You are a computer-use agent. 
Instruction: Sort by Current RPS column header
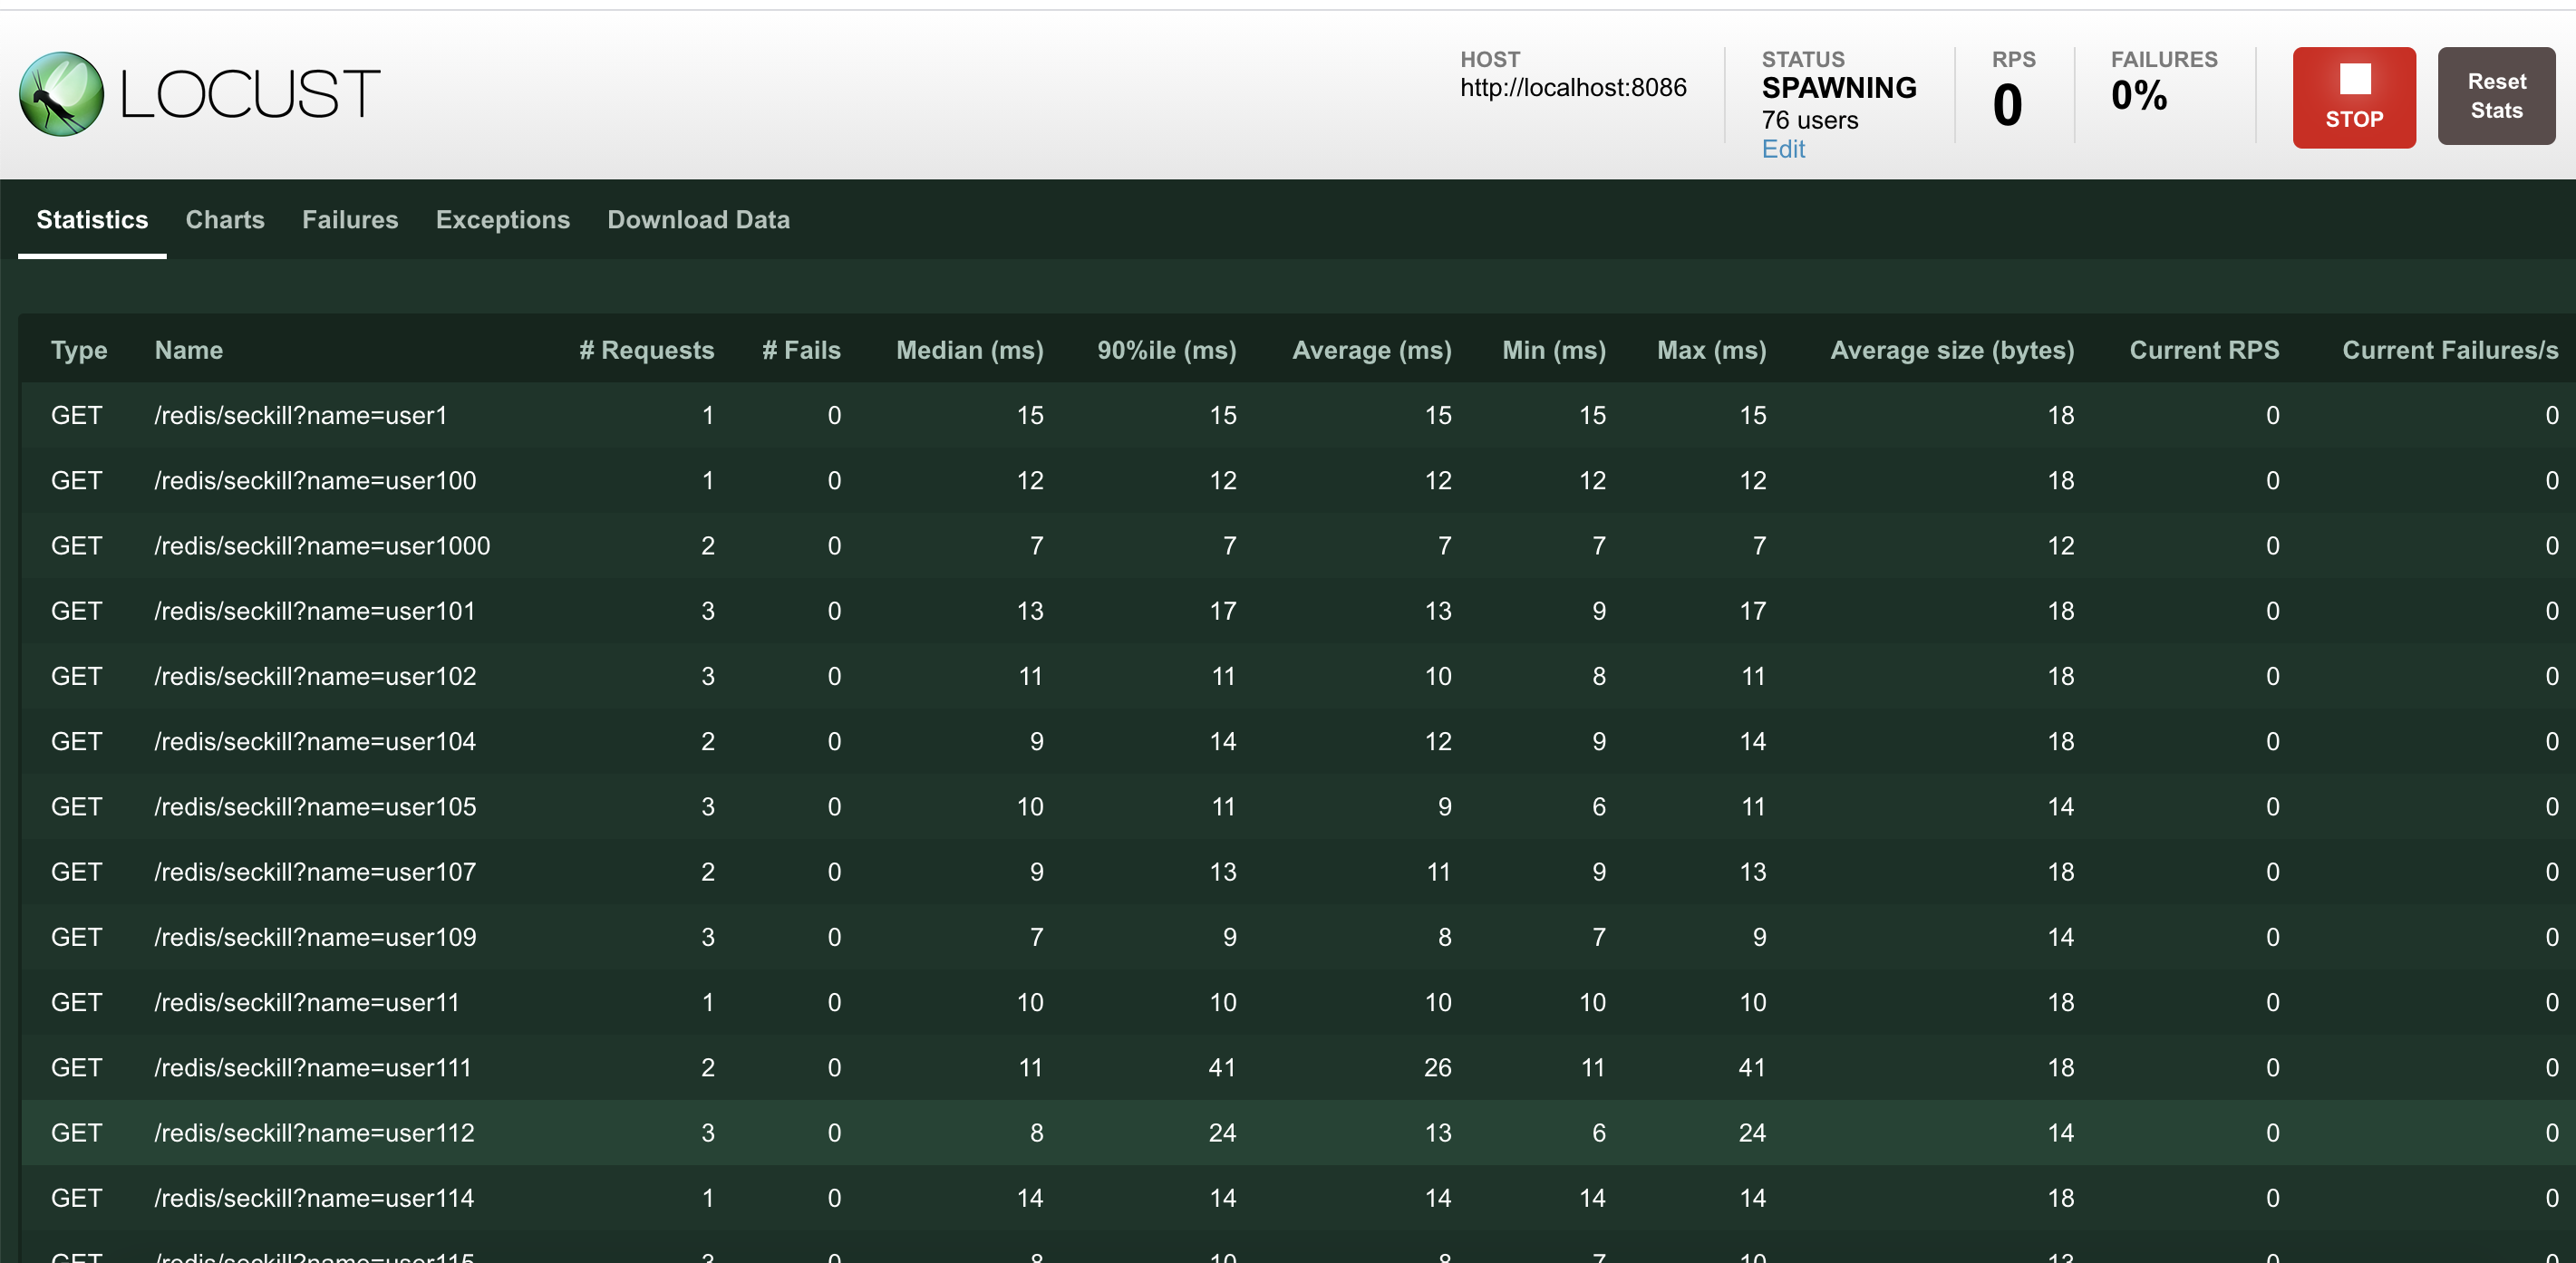pos(2203,350)
